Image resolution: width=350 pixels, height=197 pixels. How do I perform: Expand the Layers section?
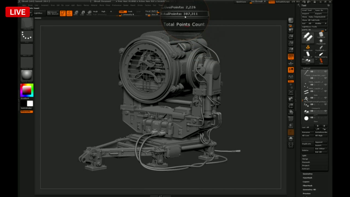coord(306,181)
